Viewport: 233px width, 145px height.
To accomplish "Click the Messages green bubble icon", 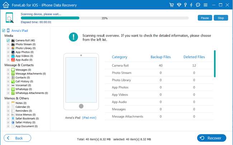I will pyautogui.click(x=13, y=70).
